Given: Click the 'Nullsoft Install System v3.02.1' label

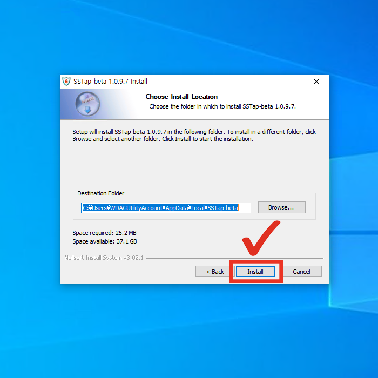Looking at the screenshot, I should tap(104, 258).
